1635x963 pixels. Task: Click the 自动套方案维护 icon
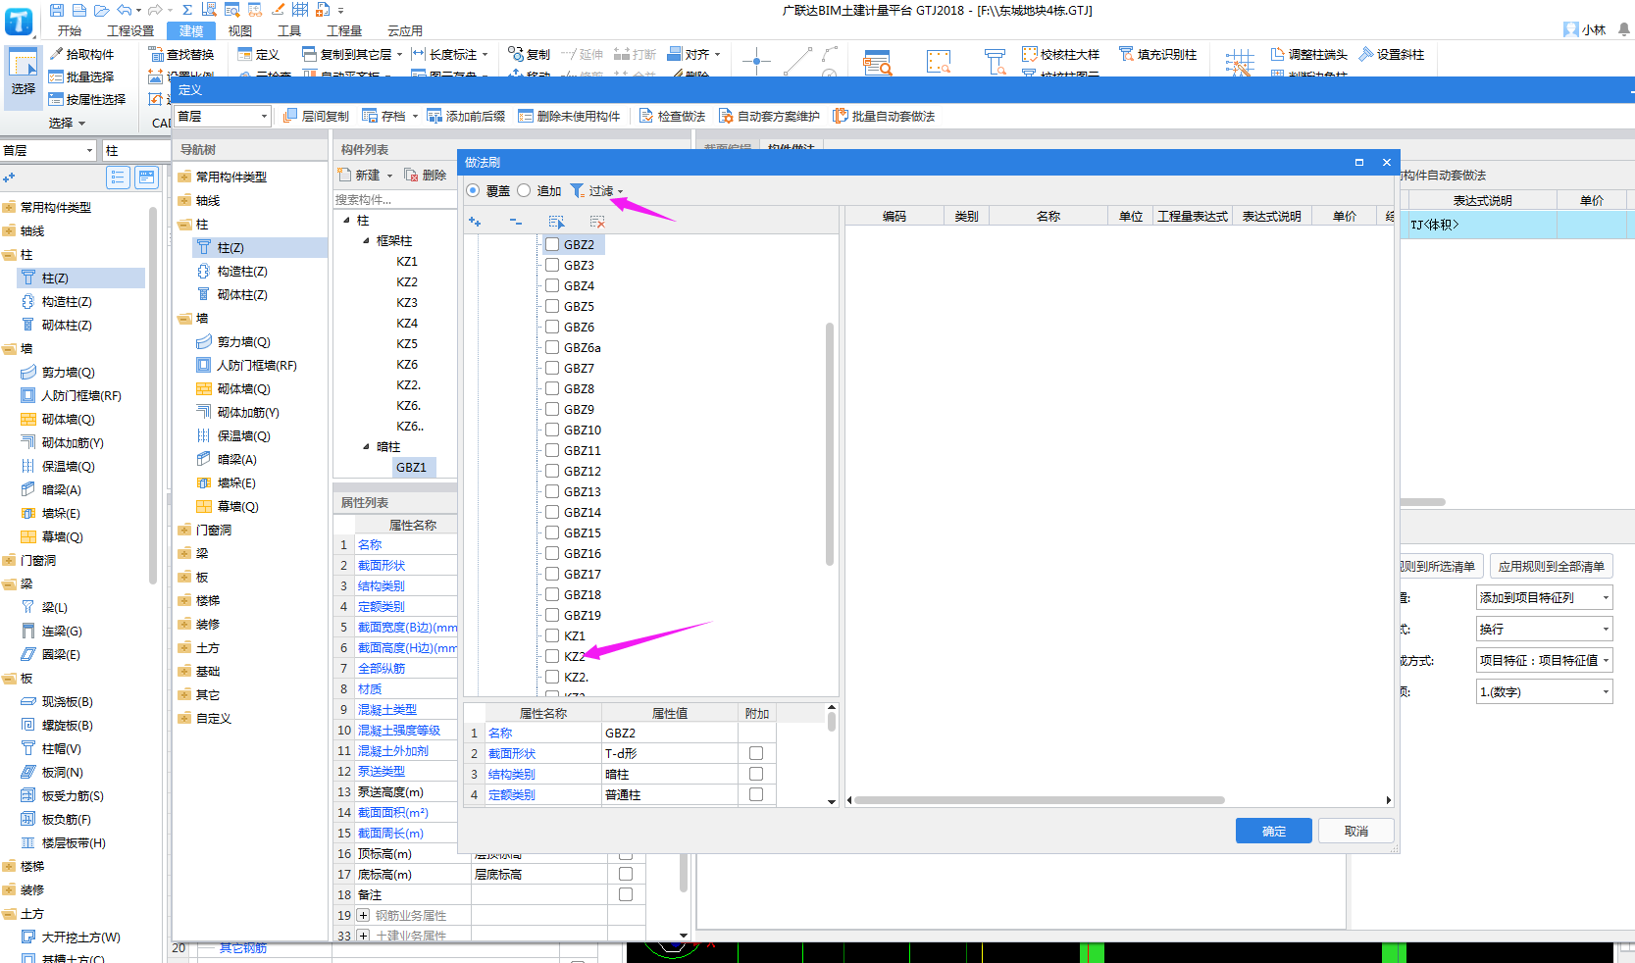tap(726, 116)
